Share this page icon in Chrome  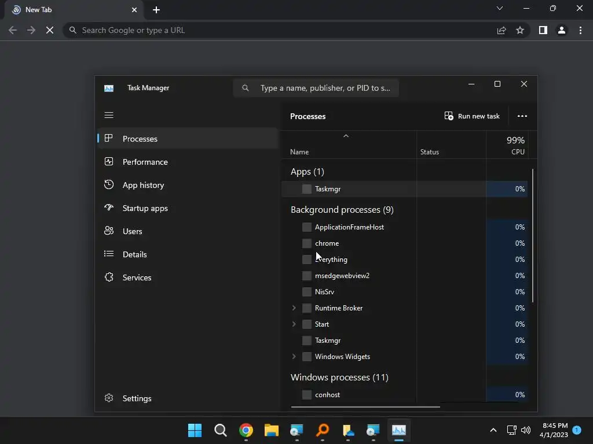[x=502, y=30]
